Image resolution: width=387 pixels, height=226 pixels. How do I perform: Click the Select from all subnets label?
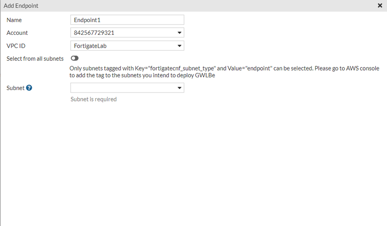35,59
